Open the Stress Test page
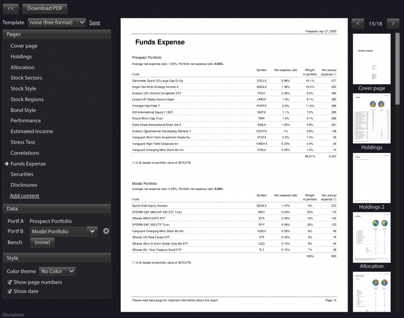This screenshot has height=318, width=404. (22, 142)
